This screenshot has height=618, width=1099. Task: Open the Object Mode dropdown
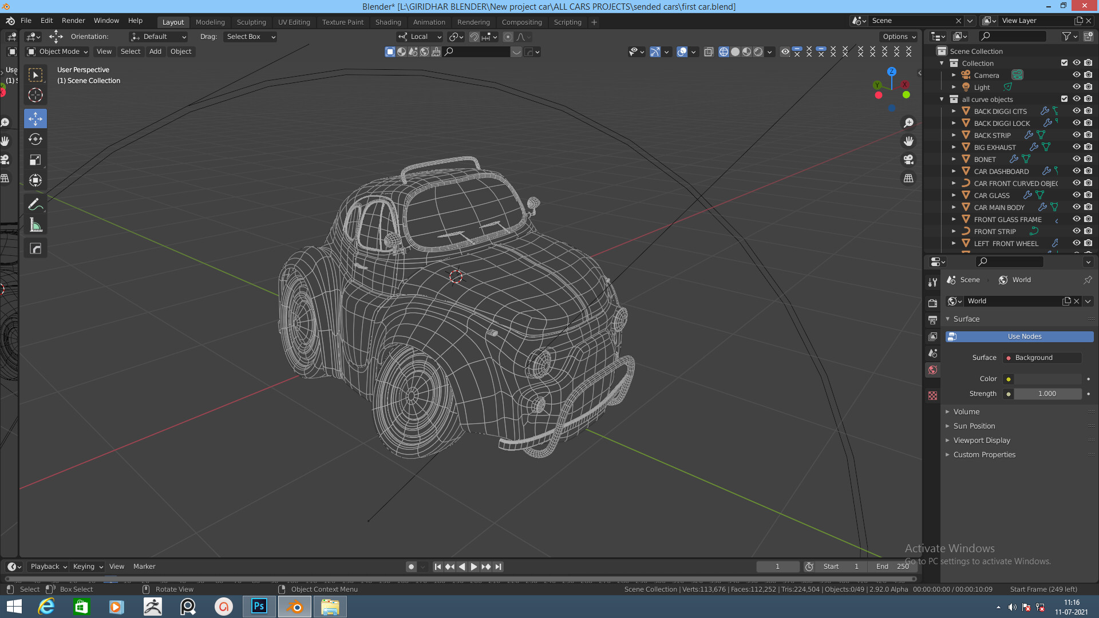coord(57,51)
